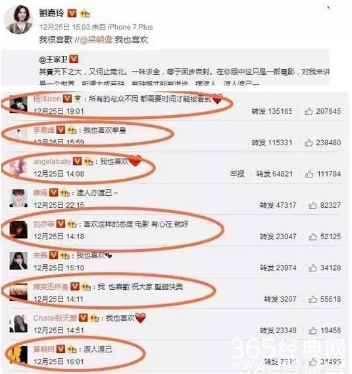Report angelababy's comment via 举报

[238, 174]
